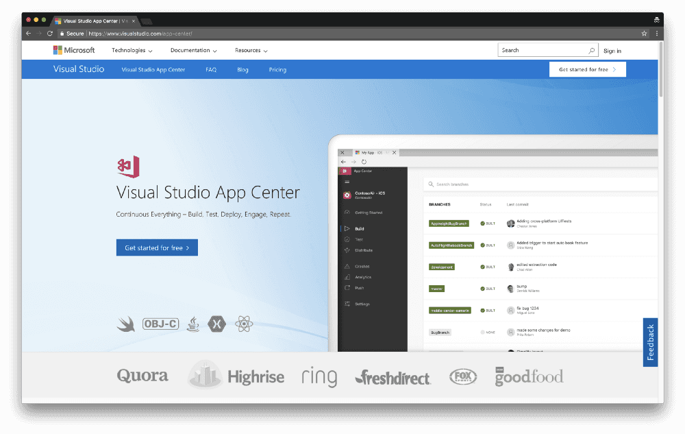Reload the page with refresh icon

coord(50,33)
